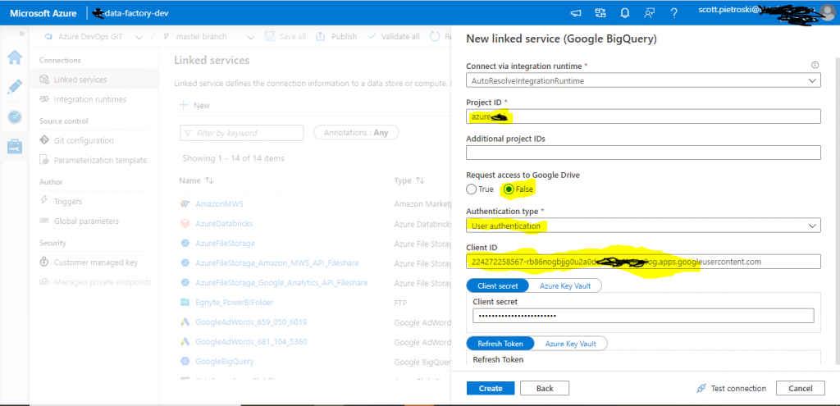Click the Create button

point(491,388)
